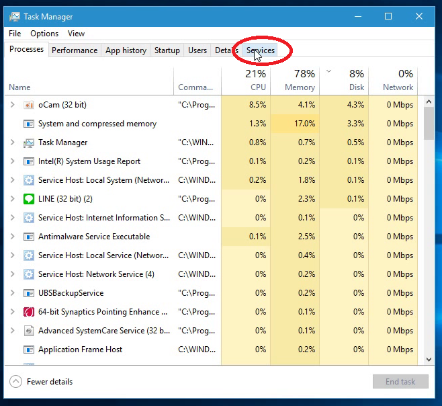Expand the UBSBackupService row
The image size is (442, 406).
pyautogui.click(x=12, y=293)
